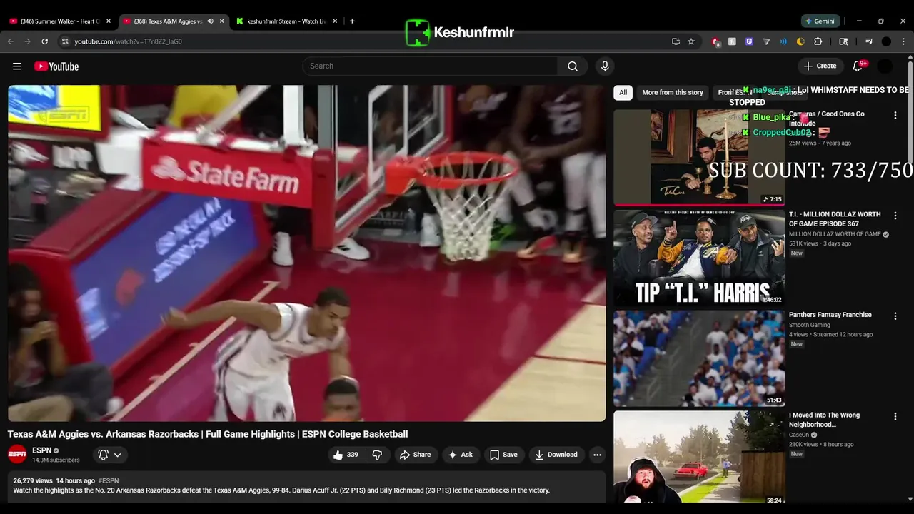Go back in browser history
914x514 pixels.
(11, 41)
